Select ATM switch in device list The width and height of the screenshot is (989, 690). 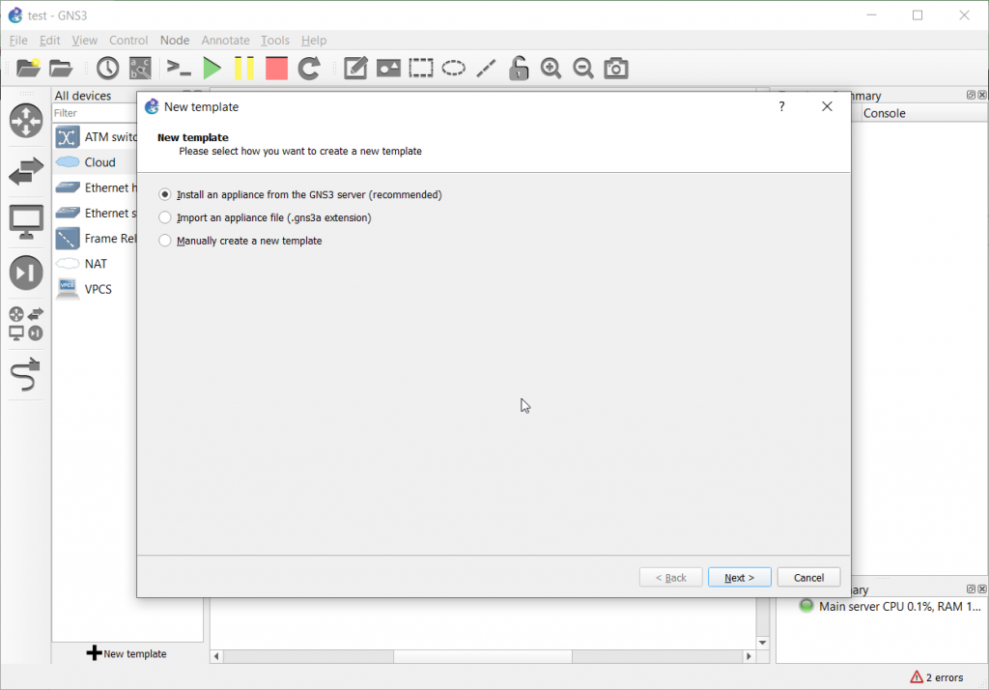pos(96,137)
